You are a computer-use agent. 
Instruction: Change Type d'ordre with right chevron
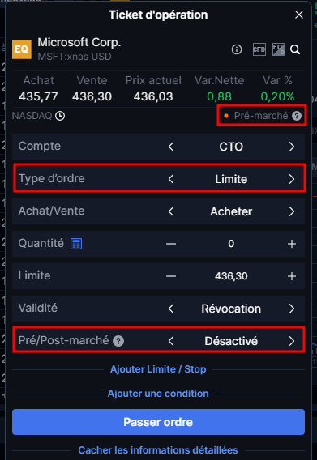click(291, 179)
